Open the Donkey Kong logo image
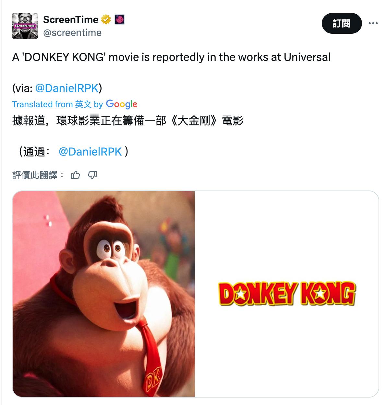This screenshot has height=405, width=386. pos(287,294)
